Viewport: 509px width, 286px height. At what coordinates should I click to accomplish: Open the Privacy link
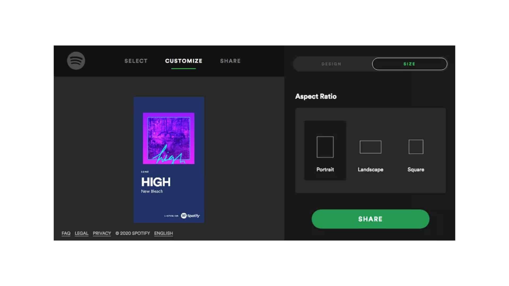102,233
